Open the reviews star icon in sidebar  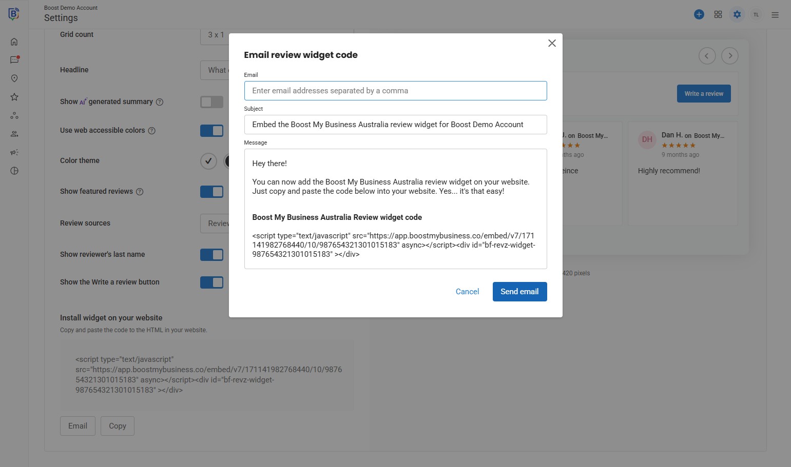point(14,97)
